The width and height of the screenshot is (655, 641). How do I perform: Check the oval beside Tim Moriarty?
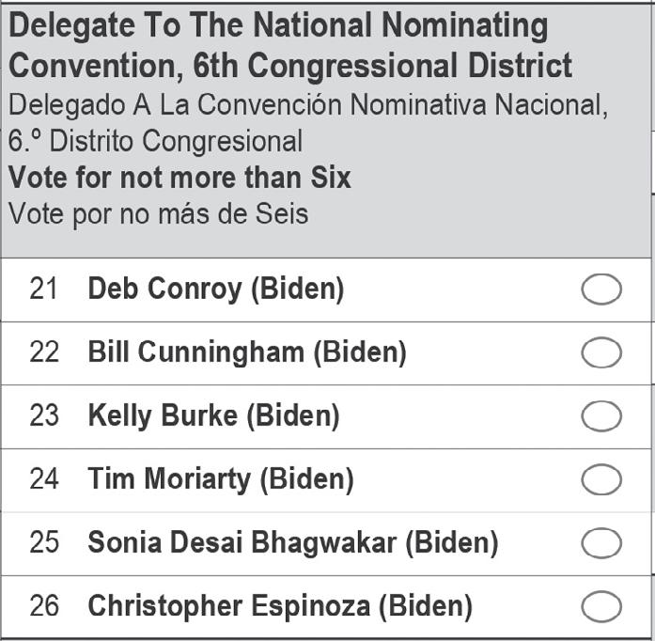(601, 480)
